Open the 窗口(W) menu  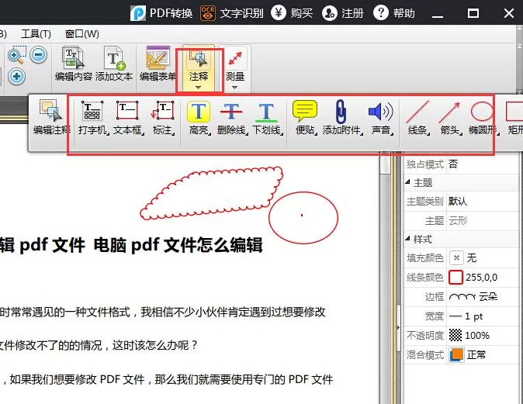click(82, 33)
